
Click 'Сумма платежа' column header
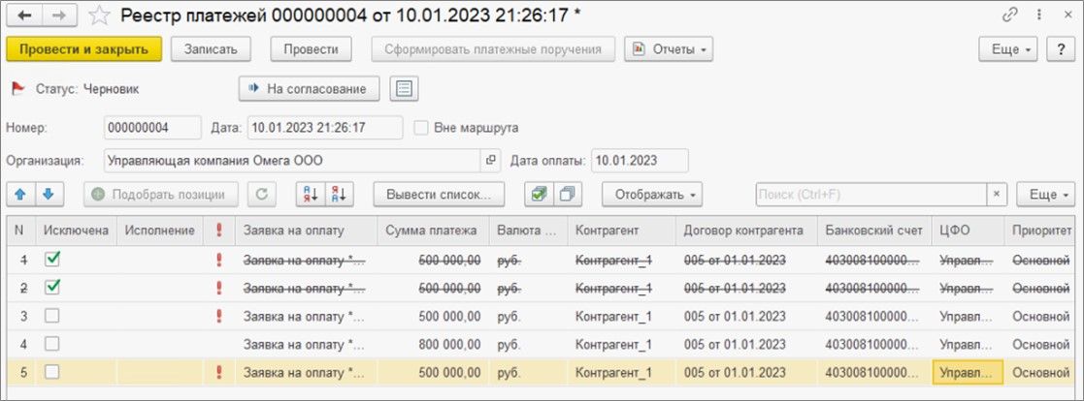click(x=431, y=231)
